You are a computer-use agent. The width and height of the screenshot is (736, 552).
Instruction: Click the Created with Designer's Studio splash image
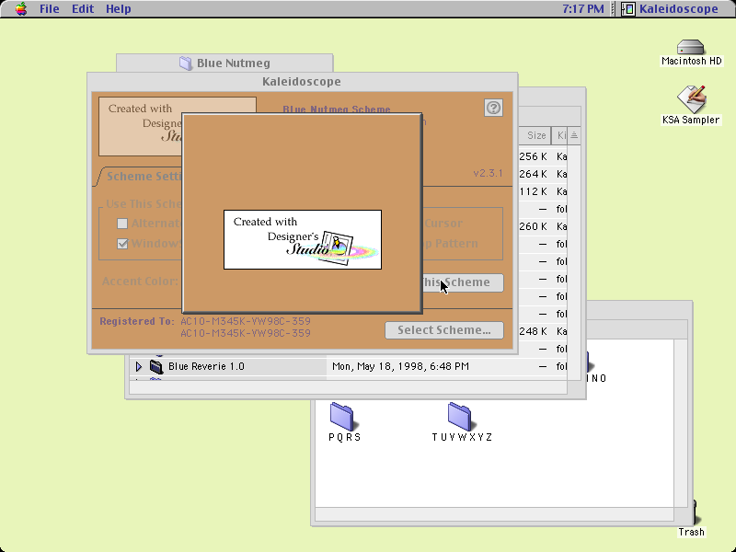303,240
